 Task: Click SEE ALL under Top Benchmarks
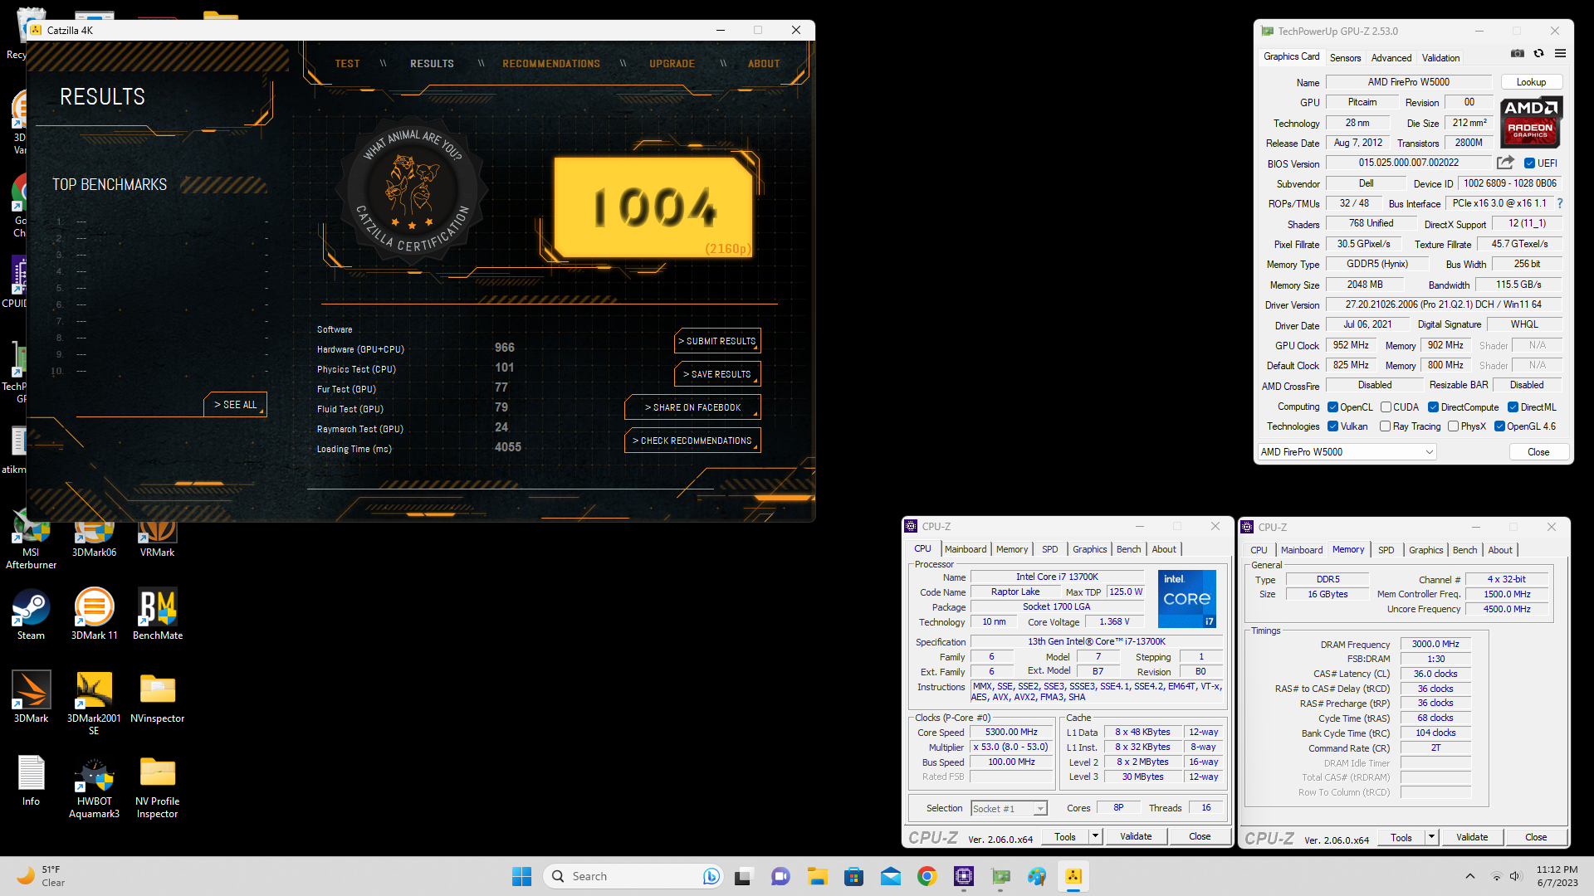[236, 404]
